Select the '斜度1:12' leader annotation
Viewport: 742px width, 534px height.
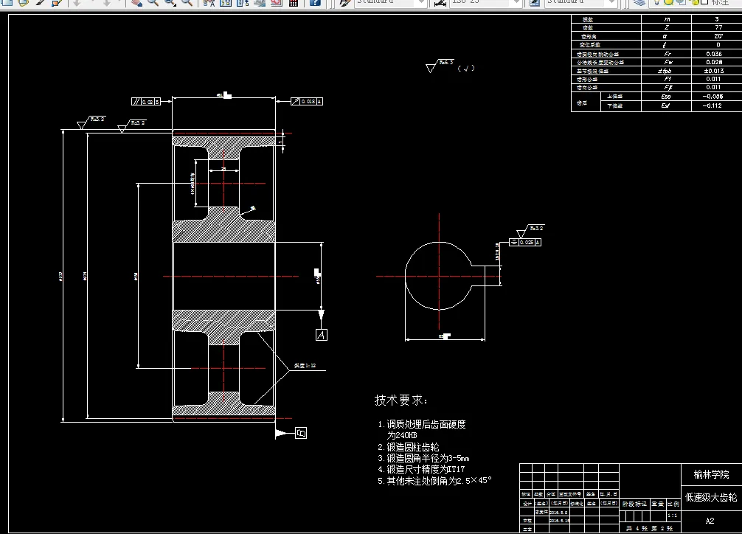(305, 366)
